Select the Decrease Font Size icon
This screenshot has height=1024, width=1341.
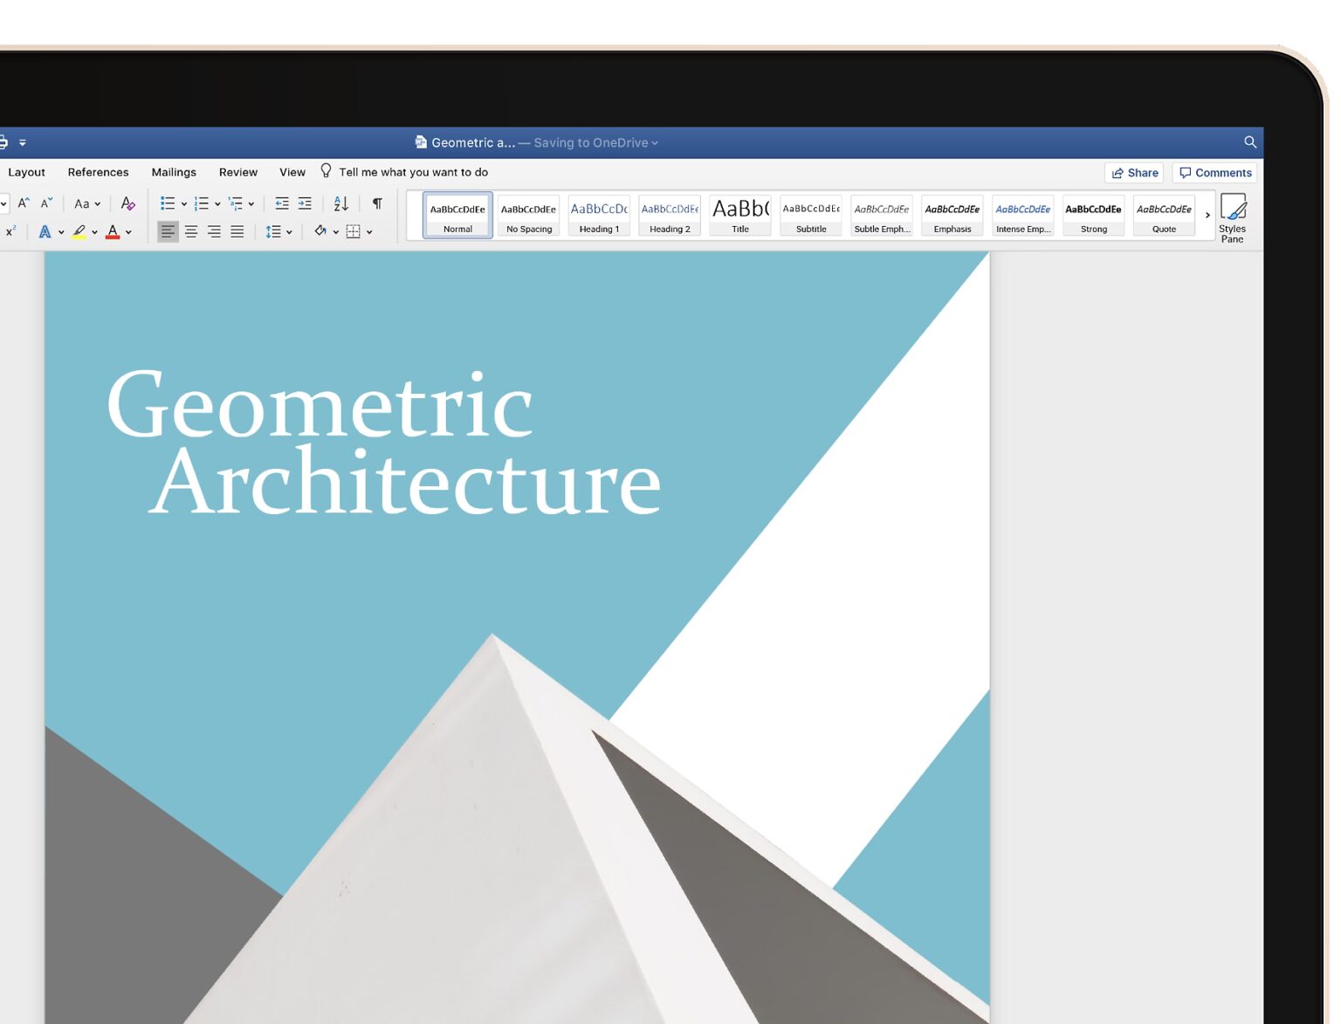(x=46, y=203)
